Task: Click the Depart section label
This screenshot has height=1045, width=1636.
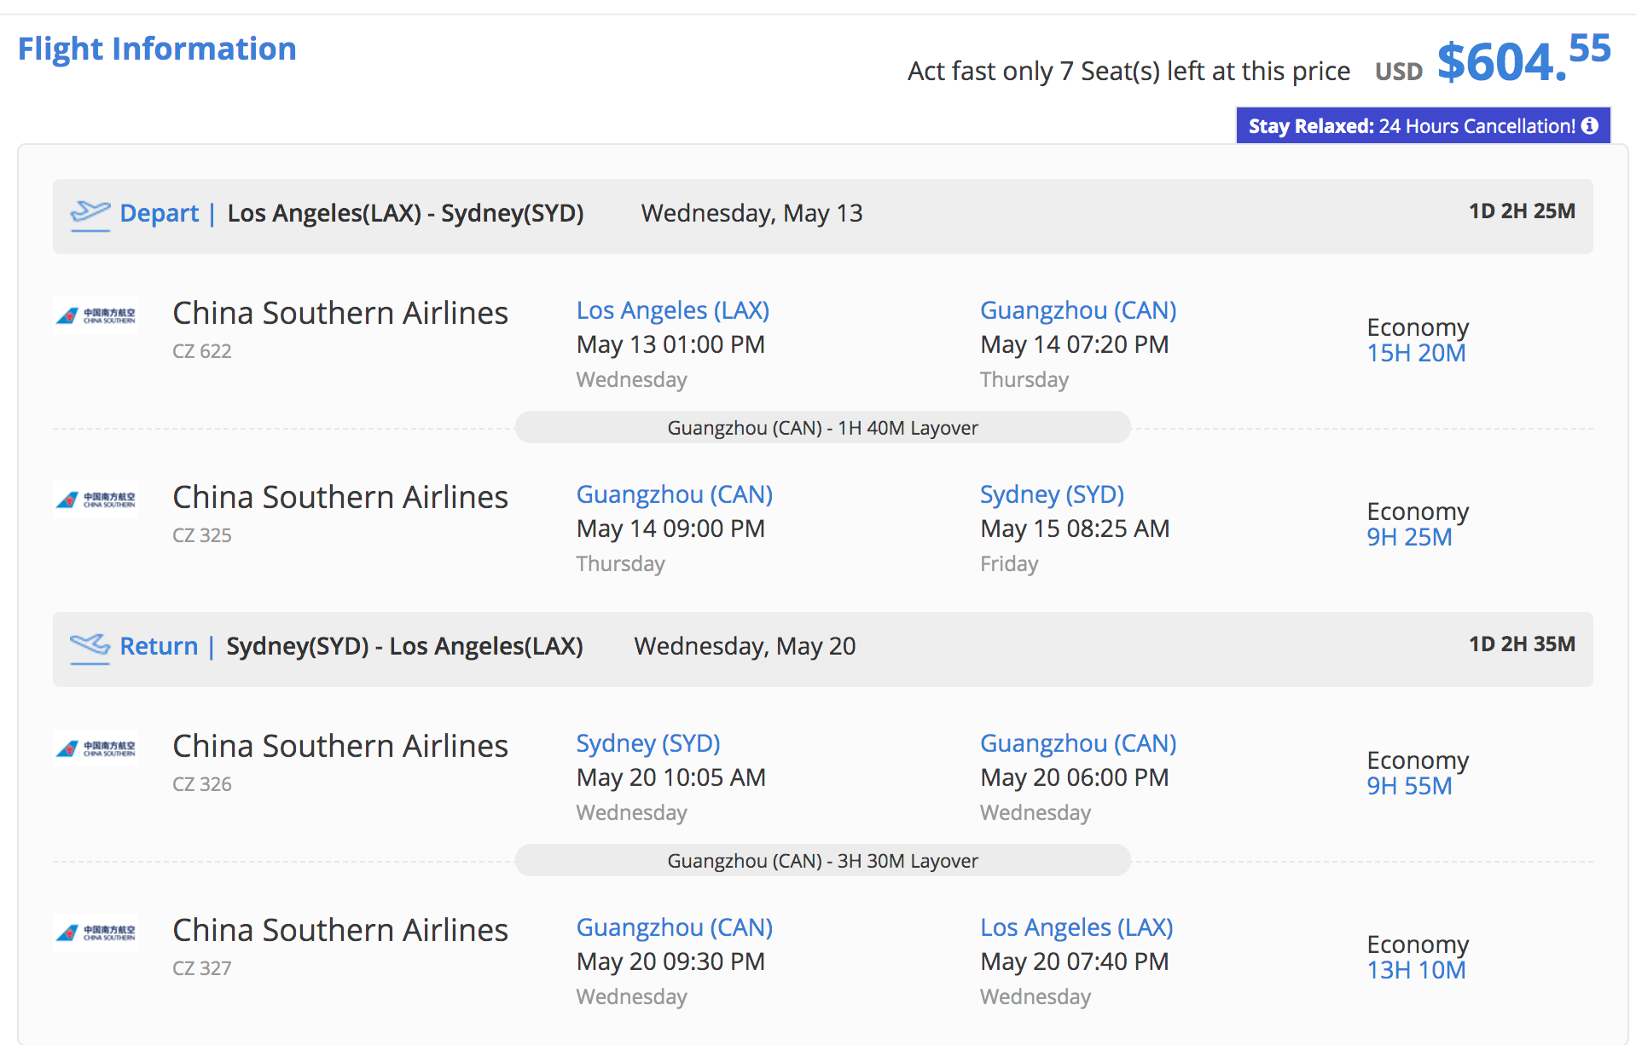Action: (159, 213)
